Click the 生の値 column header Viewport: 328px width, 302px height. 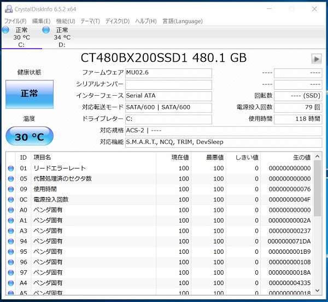point(286,158)
